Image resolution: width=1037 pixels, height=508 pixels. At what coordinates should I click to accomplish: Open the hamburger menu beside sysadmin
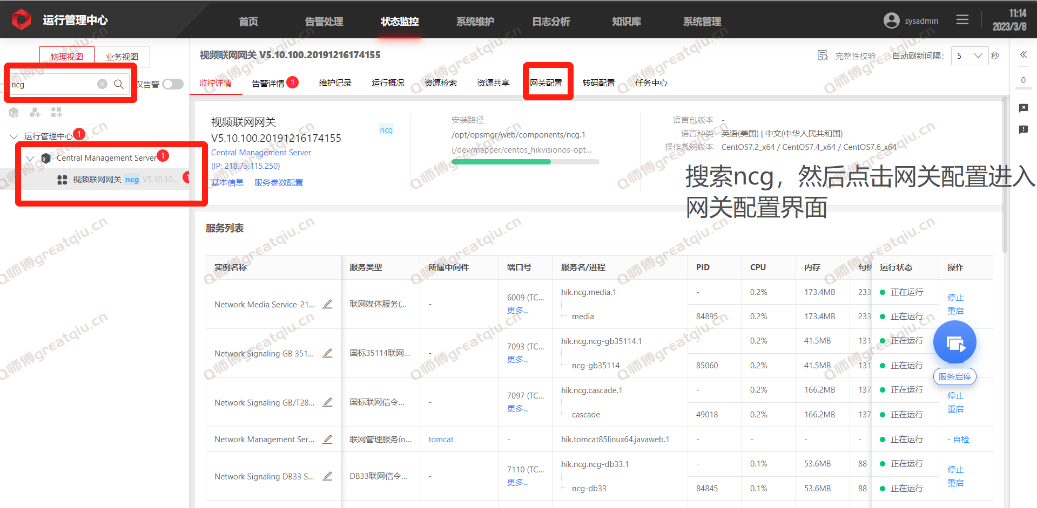click(962, 19)
